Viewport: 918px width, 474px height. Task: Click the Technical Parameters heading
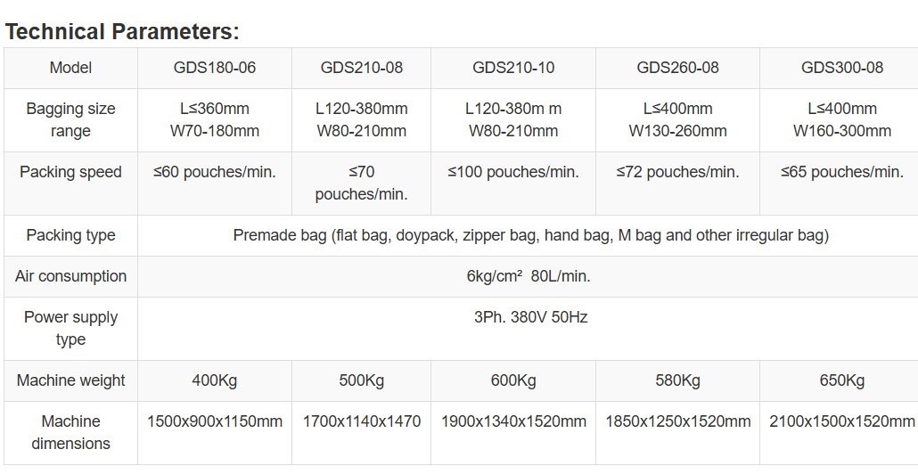coord(122,31)
